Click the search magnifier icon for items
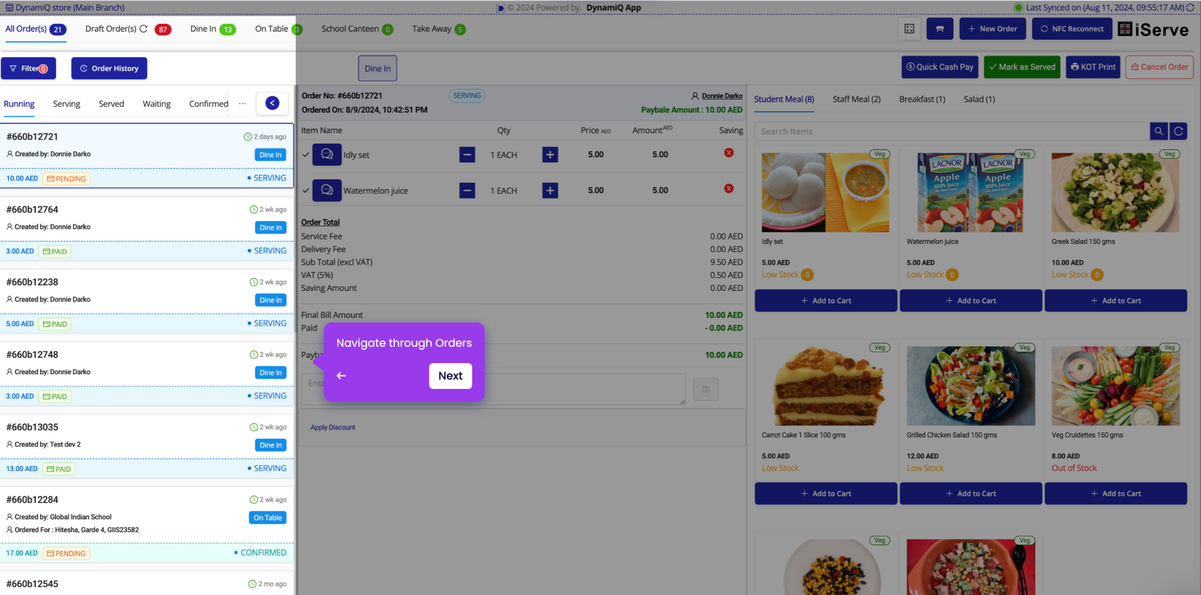 1158,131
